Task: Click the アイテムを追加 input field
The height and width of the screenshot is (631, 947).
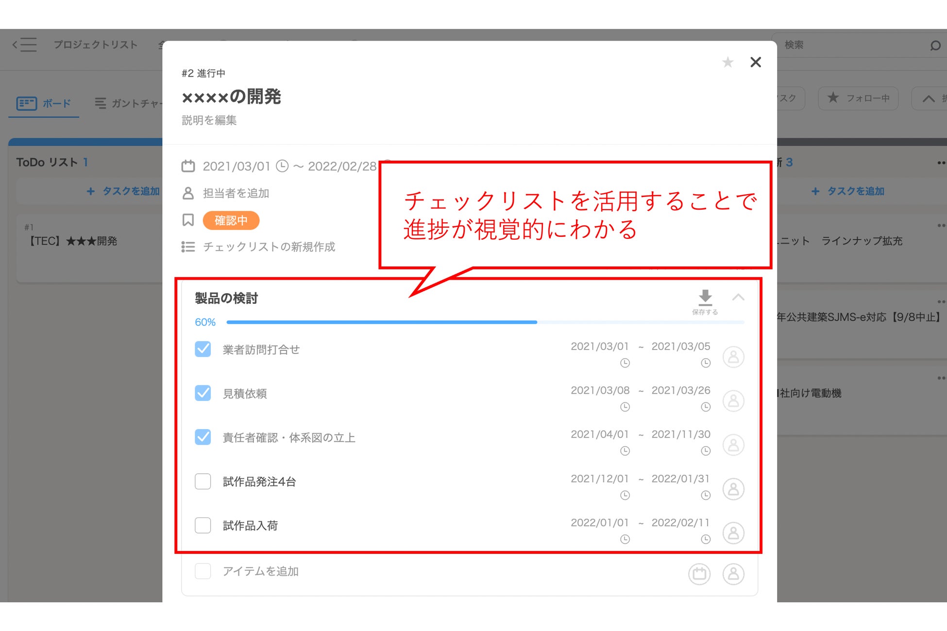Action: (261, 571)
